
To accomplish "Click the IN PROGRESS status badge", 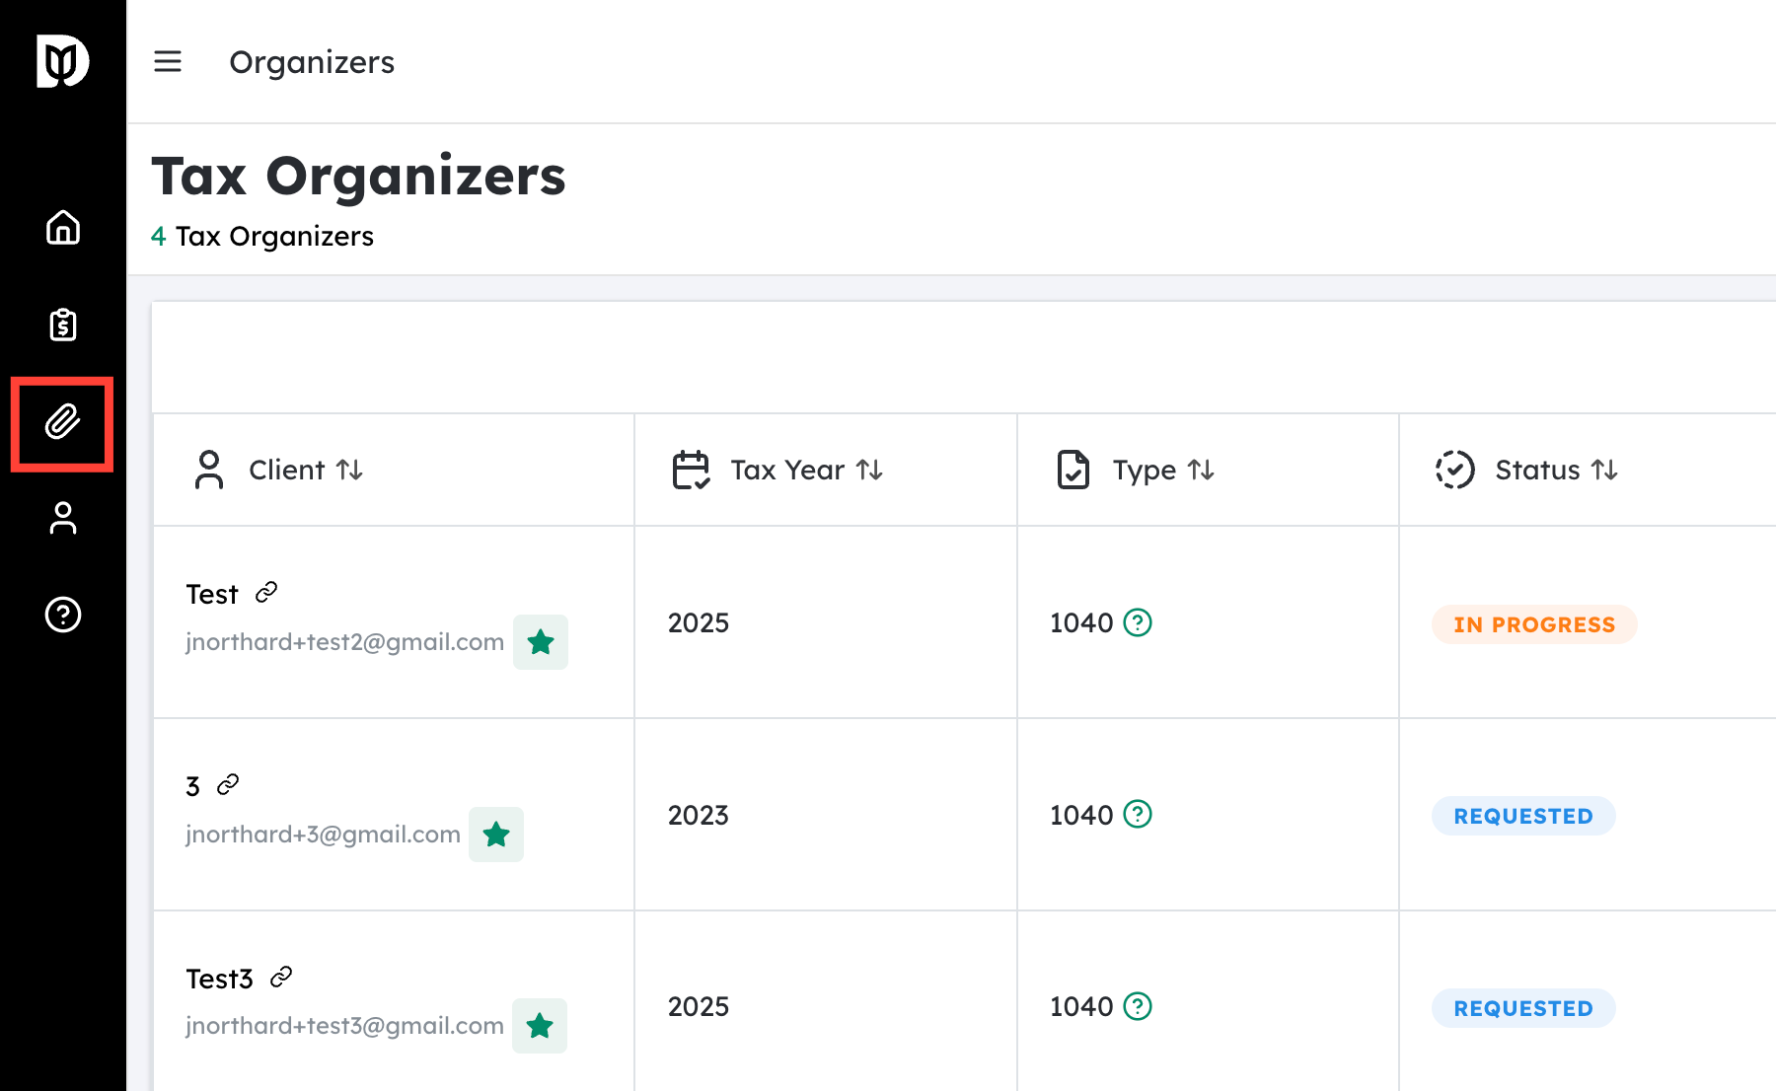I will [1534, 624].
